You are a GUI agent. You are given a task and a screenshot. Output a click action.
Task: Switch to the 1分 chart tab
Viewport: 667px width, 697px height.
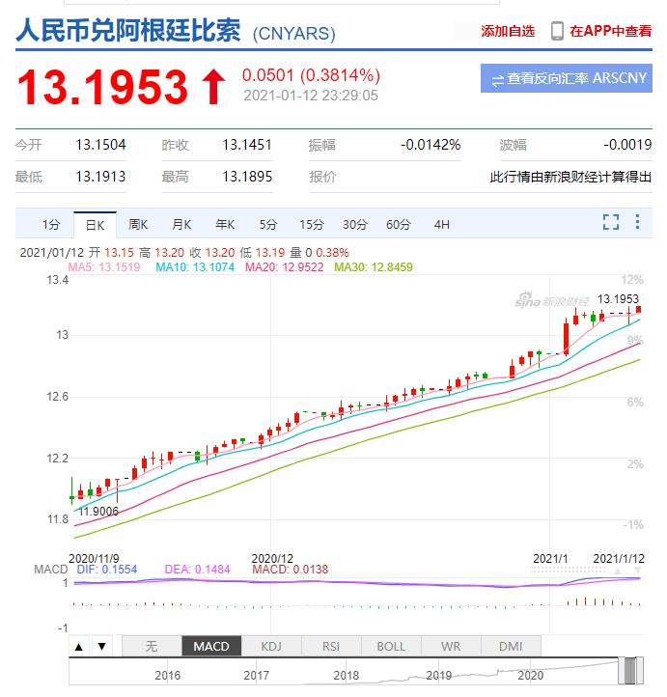[51, 225]
